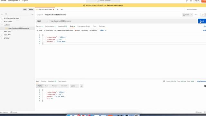Switch response view to Preview

(55, 86)
